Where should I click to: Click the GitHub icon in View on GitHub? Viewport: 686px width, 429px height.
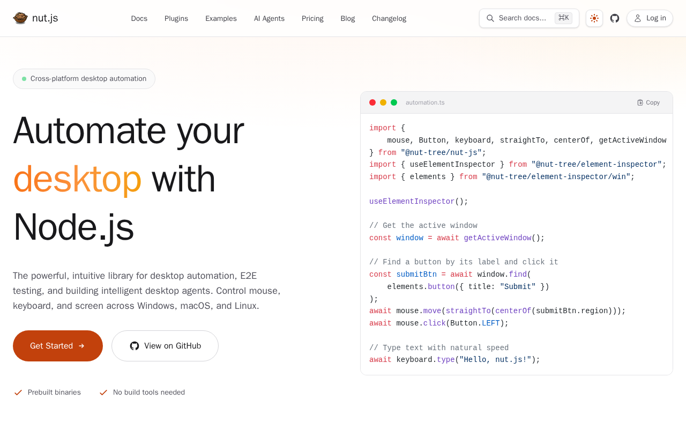[x=135, y=346]
